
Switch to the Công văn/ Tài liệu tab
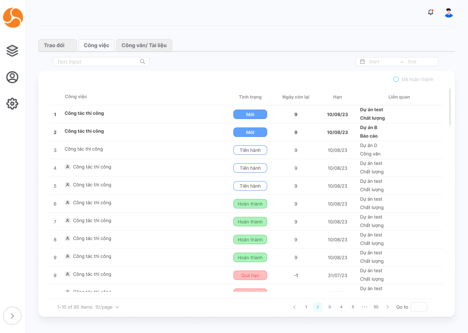[144, 46]
